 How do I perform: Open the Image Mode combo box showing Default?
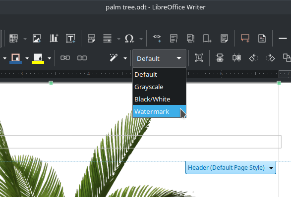click(x=159, y=58)
